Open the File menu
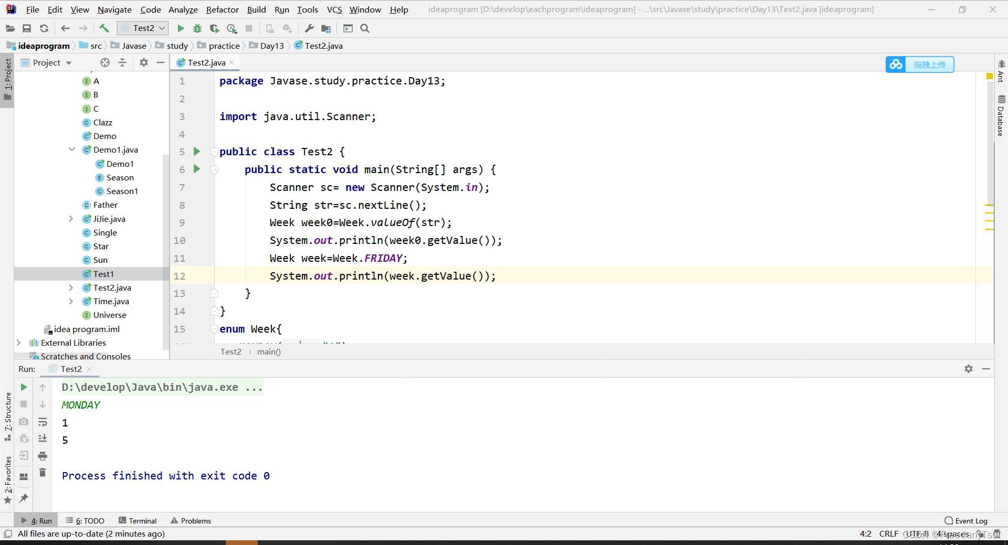This screenshot has width=1008, height=545. 33,9
